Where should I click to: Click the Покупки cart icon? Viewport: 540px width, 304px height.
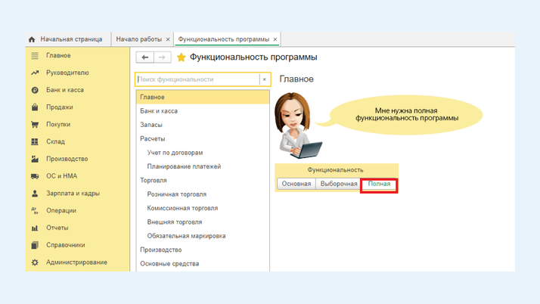pyautogui.click(x=35, y=124)
